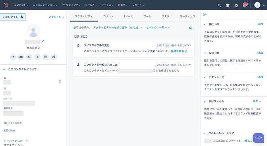Click the list membership count link
Viewport: 267px width, 146px height.
point(248,141)
